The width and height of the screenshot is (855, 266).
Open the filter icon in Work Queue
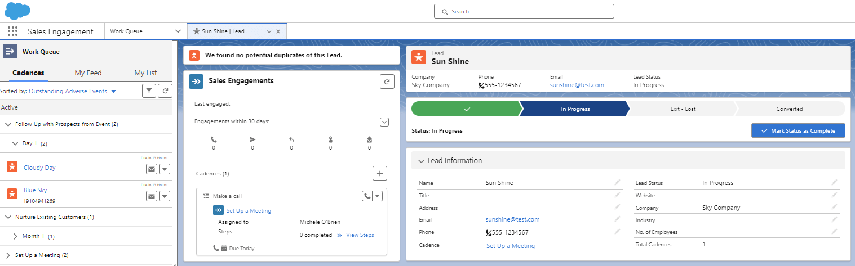149,91
